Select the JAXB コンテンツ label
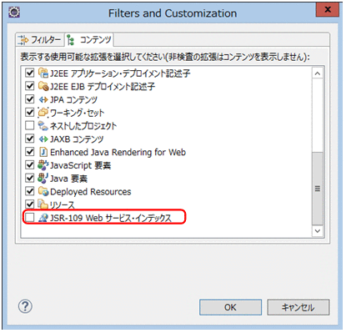 [x=77, y=139]
